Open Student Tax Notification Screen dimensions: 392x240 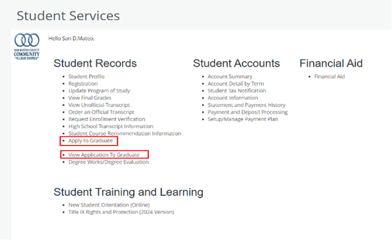coord(236,91)
